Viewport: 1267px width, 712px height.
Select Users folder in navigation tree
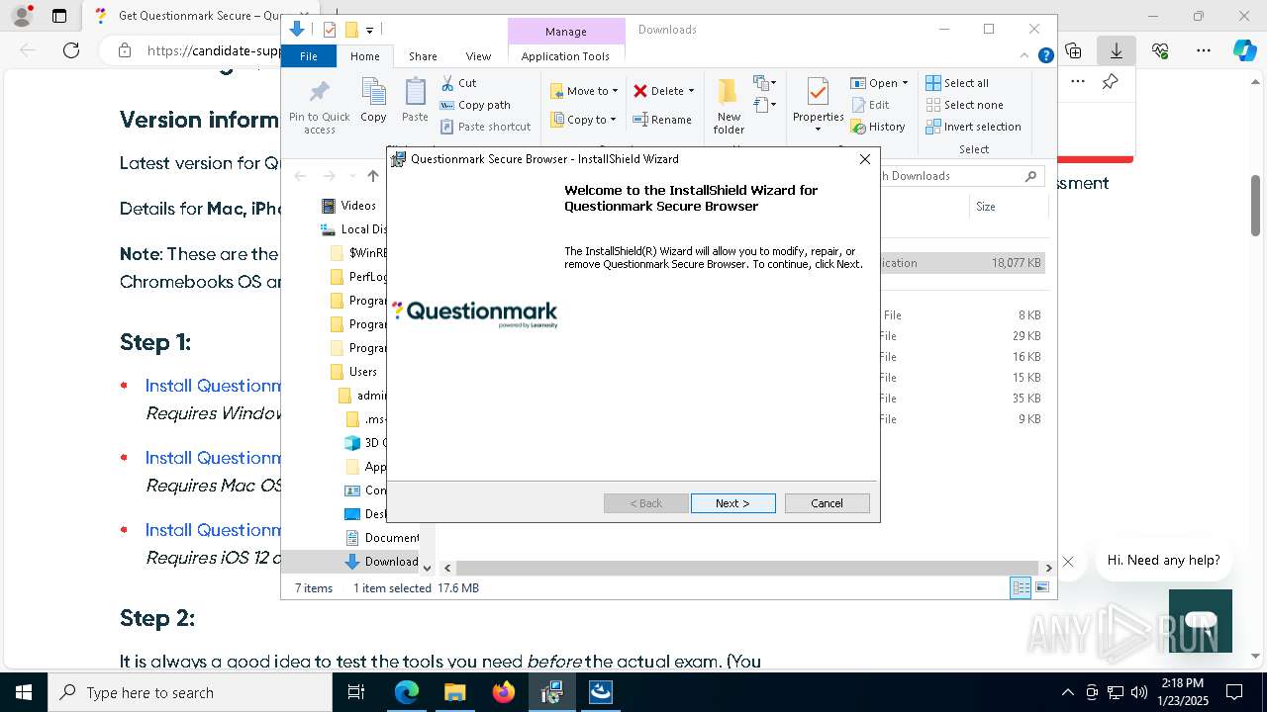coord(353,372)
